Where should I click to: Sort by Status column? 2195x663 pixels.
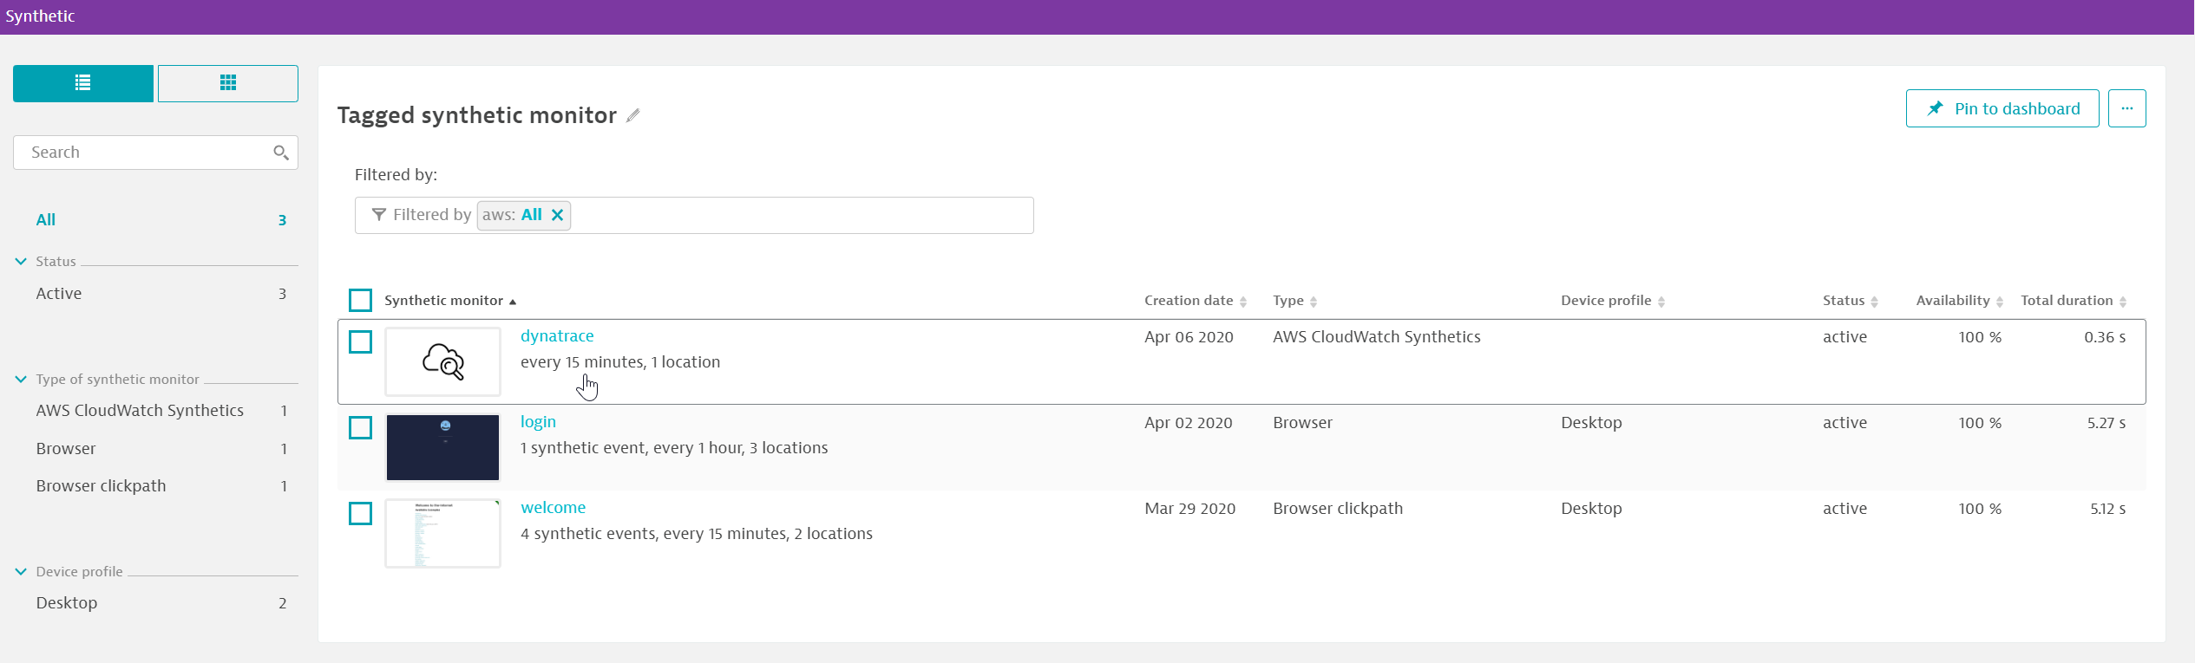coord(1851,301)
